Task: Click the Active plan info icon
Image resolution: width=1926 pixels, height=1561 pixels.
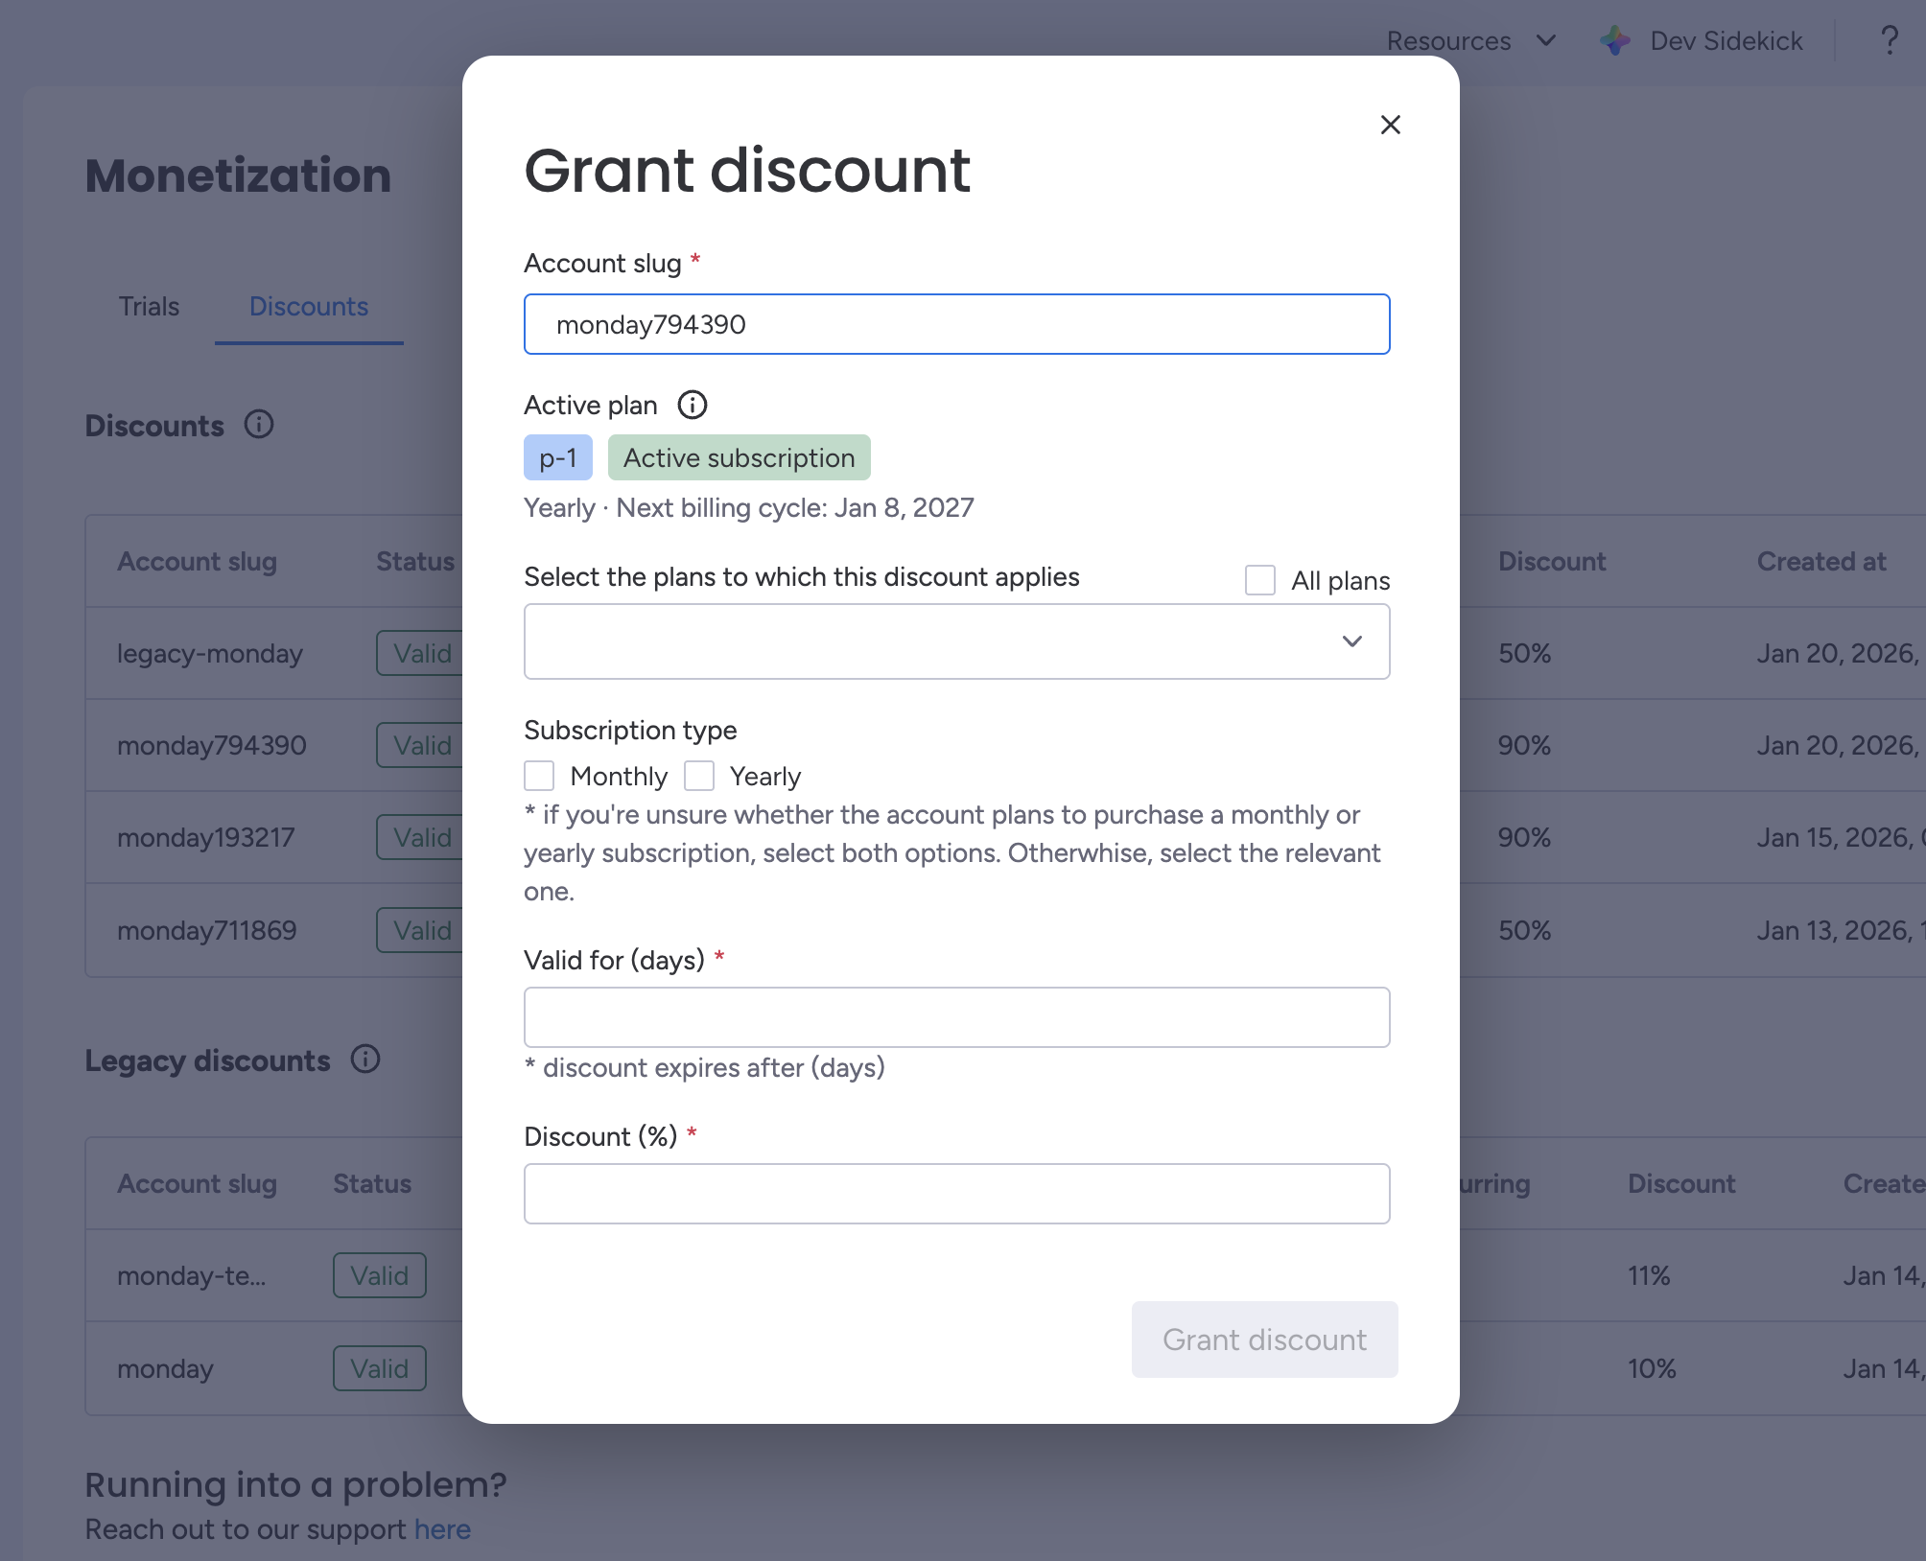Action: pos(693,405)
